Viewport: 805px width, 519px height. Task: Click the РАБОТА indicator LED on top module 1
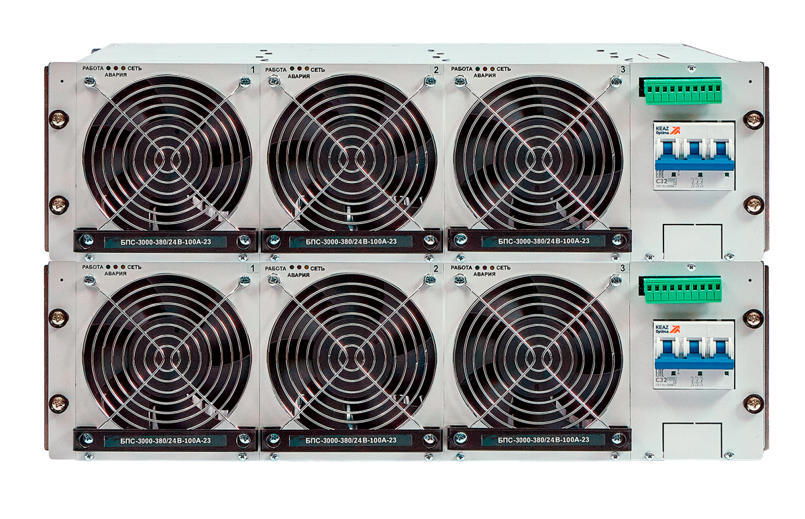point(109,69)
